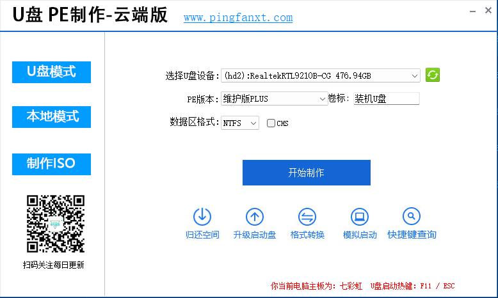Switch to U盘模式 tab
Viewport: 498px width, 298px height.
[x=51, y=72]
